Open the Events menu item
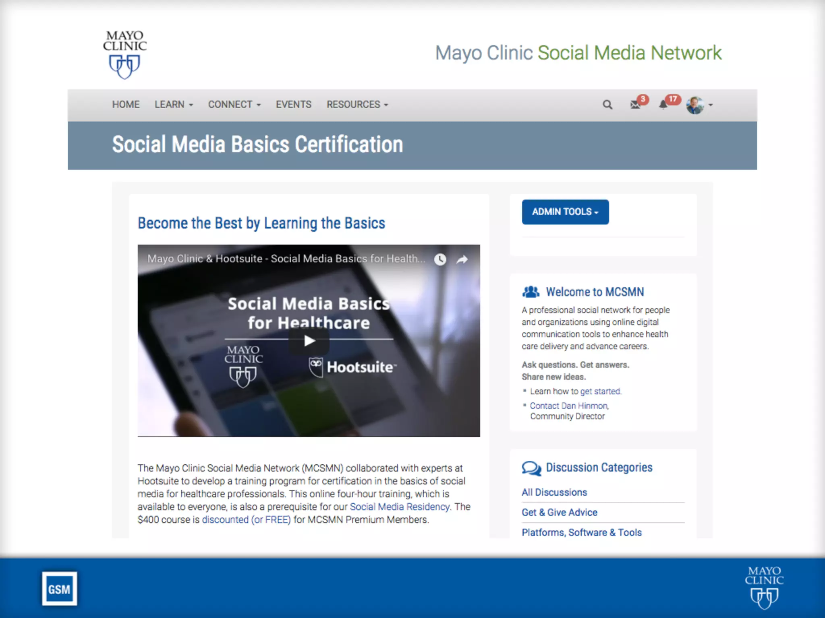 click(x=293, y=105)
